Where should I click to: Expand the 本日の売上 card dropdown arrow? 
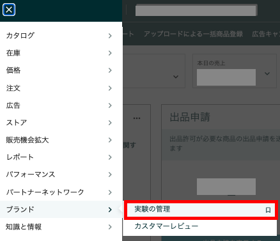(267, 74)
